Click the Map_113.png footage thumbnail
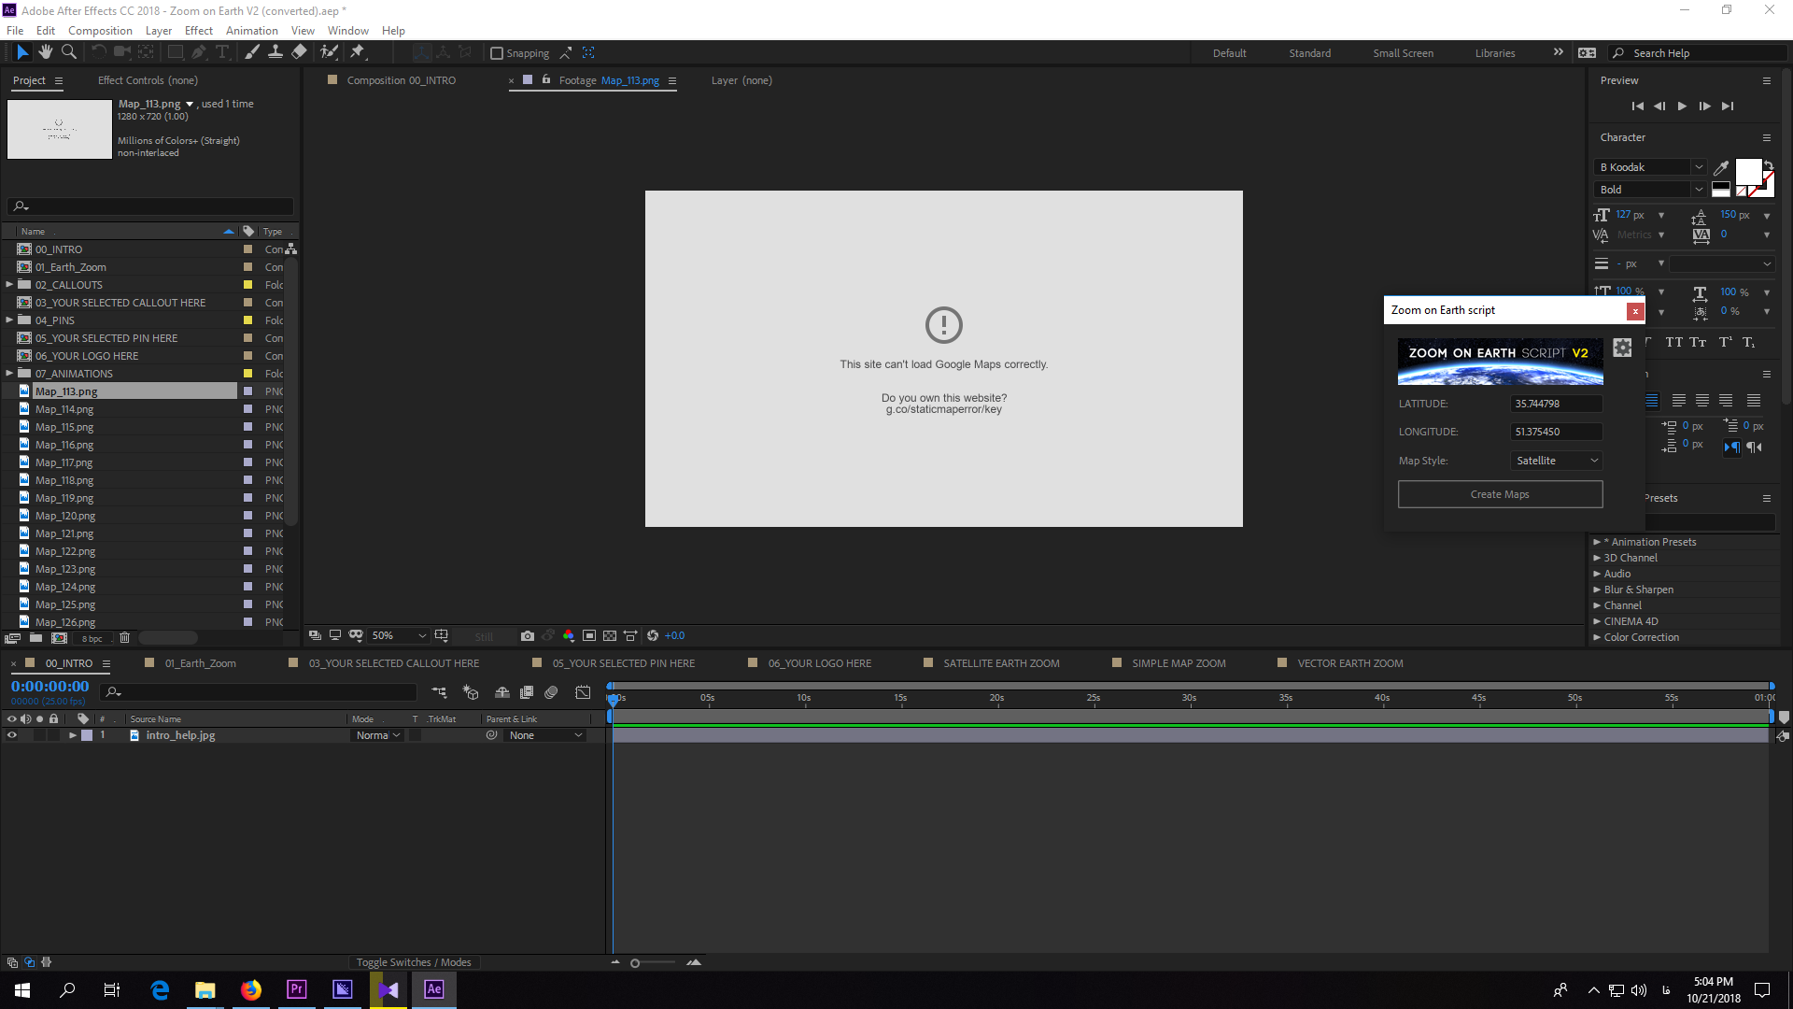1793x1009 pixels. (x=60, y=129)
